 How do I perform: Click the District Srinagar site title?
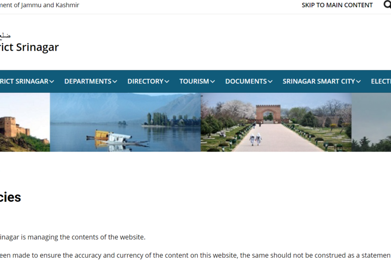[x=29, y=47]
